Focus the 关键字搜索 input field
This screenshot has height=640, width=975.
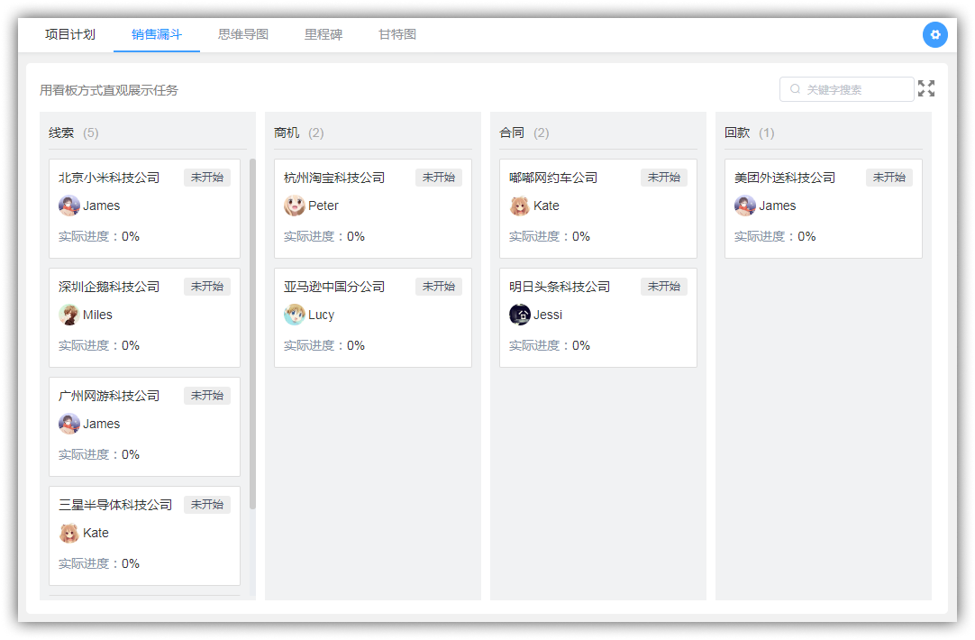point(846,89)
